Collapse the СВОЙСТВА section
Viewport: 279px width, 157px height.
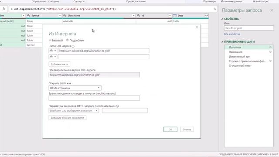click(x=222, y=19)
